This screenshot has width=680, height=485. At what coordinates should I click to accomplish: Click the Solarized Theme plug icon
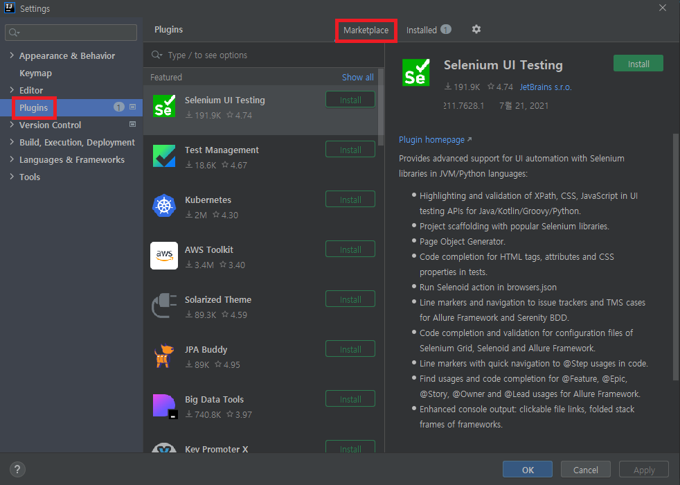(164, 306)
